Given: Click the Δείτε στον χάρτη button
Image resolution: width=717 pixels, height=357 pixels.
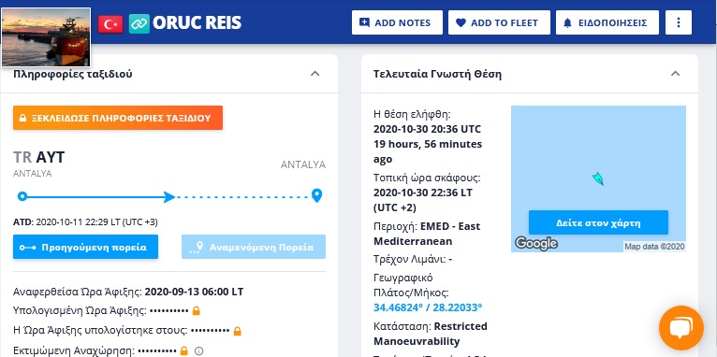Looking at the screenshot, I should [598, 222].
